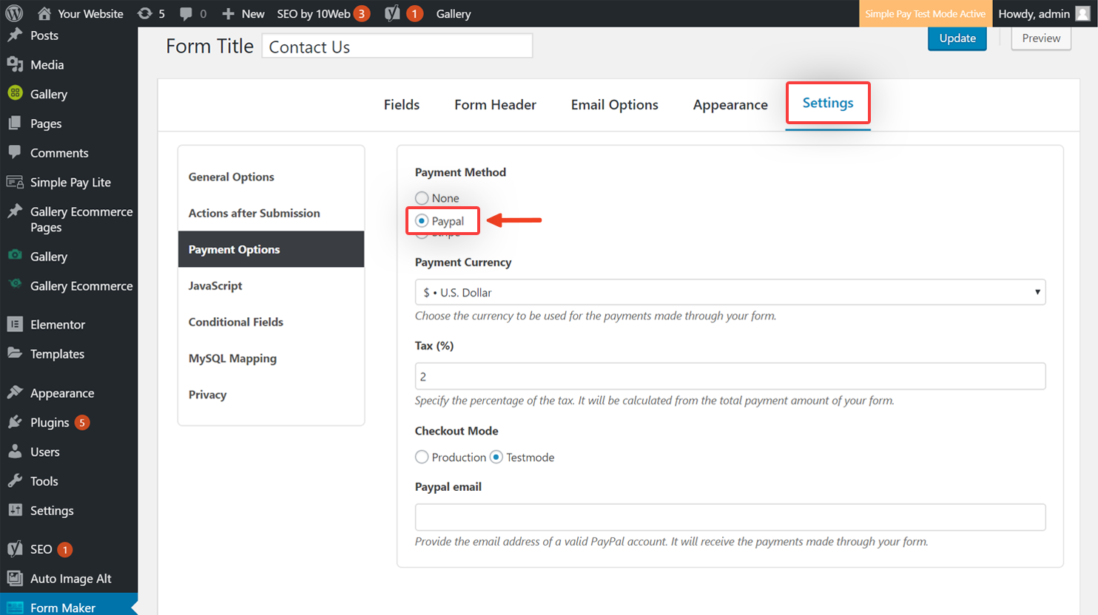This screenshot has height=615, width=1098.
Task: Open SEO by 10Web in admin bar
Action: coord(323,14)
